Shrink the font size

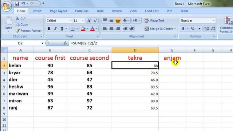(95, 21)
